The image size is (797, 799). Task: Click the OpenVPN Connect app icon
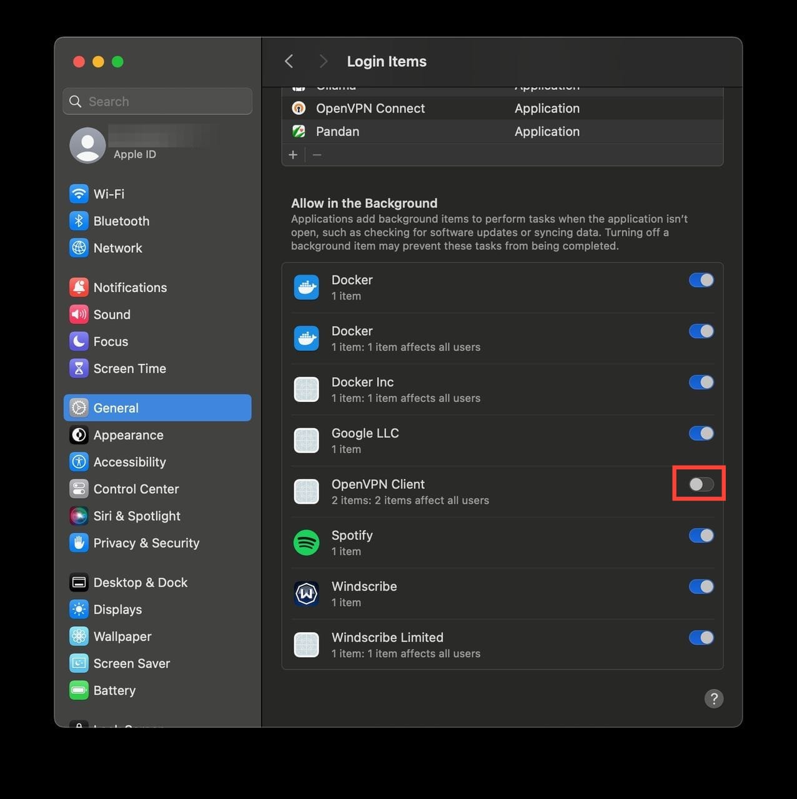[299, 108]
